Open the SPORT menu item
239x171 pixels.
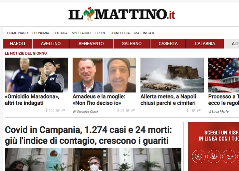(x=100, y=33)
